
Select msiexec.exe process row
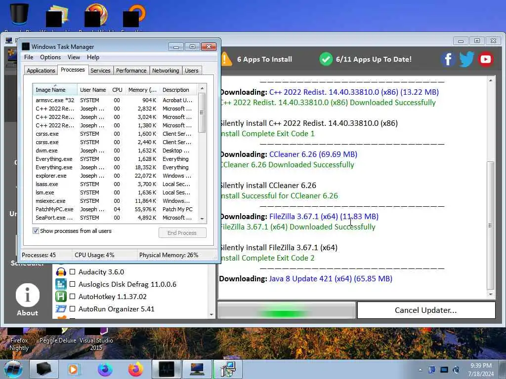coord(115,201)
